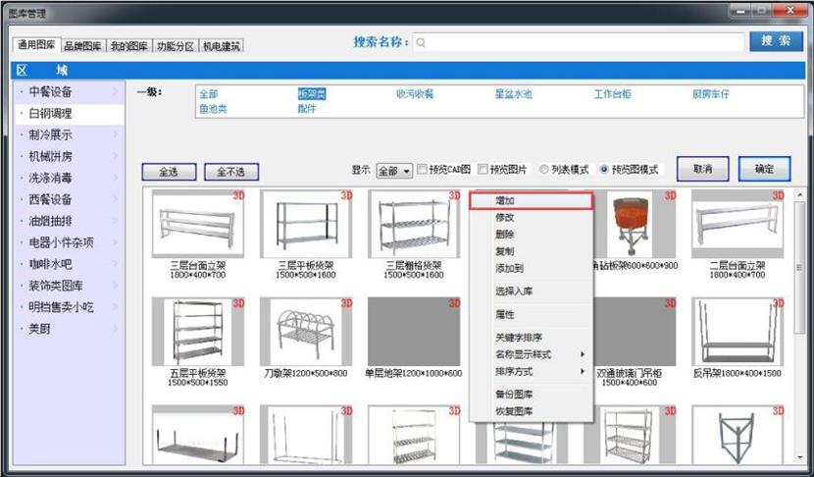The height and width of the screenshot is (477, 814).
Task: Choose 复制 from the context menu
Action: coord(532,251)
